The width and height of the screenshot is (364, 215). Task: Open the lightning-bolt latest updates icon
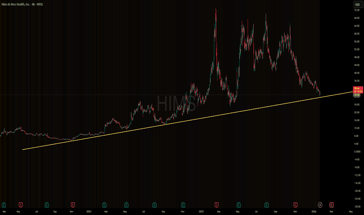point(320,205)
